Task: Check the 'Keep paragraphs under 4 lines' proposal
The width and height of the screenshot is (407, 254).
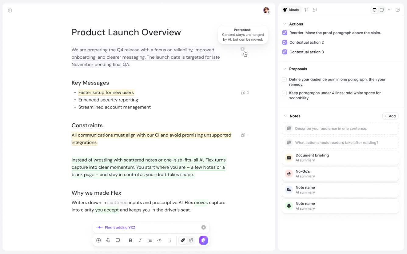Action: point(284,93)
